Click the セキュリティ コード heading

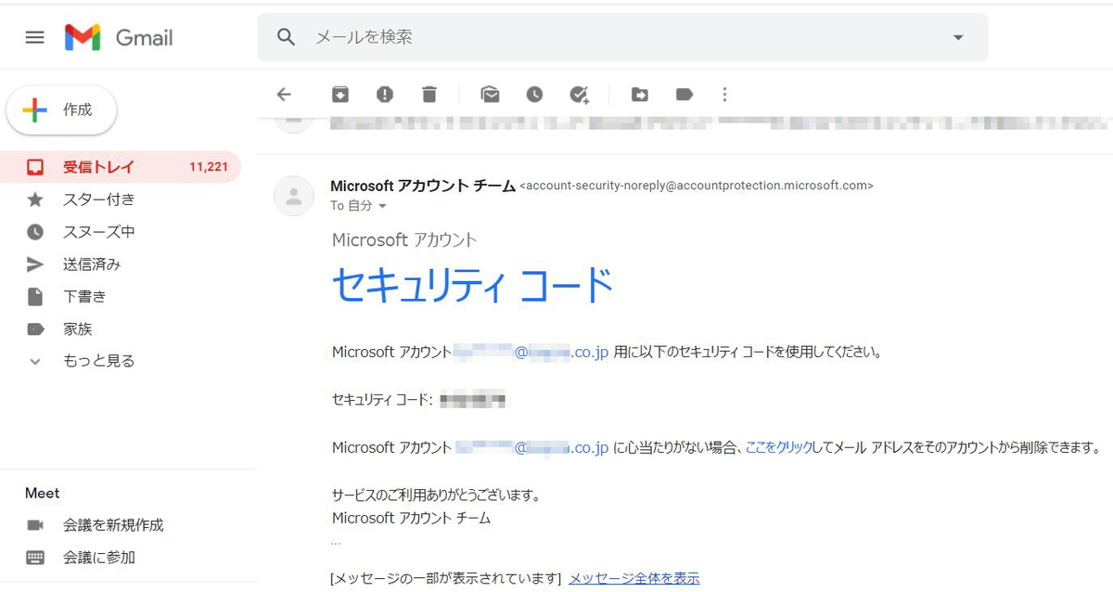[x=472, y=285]
